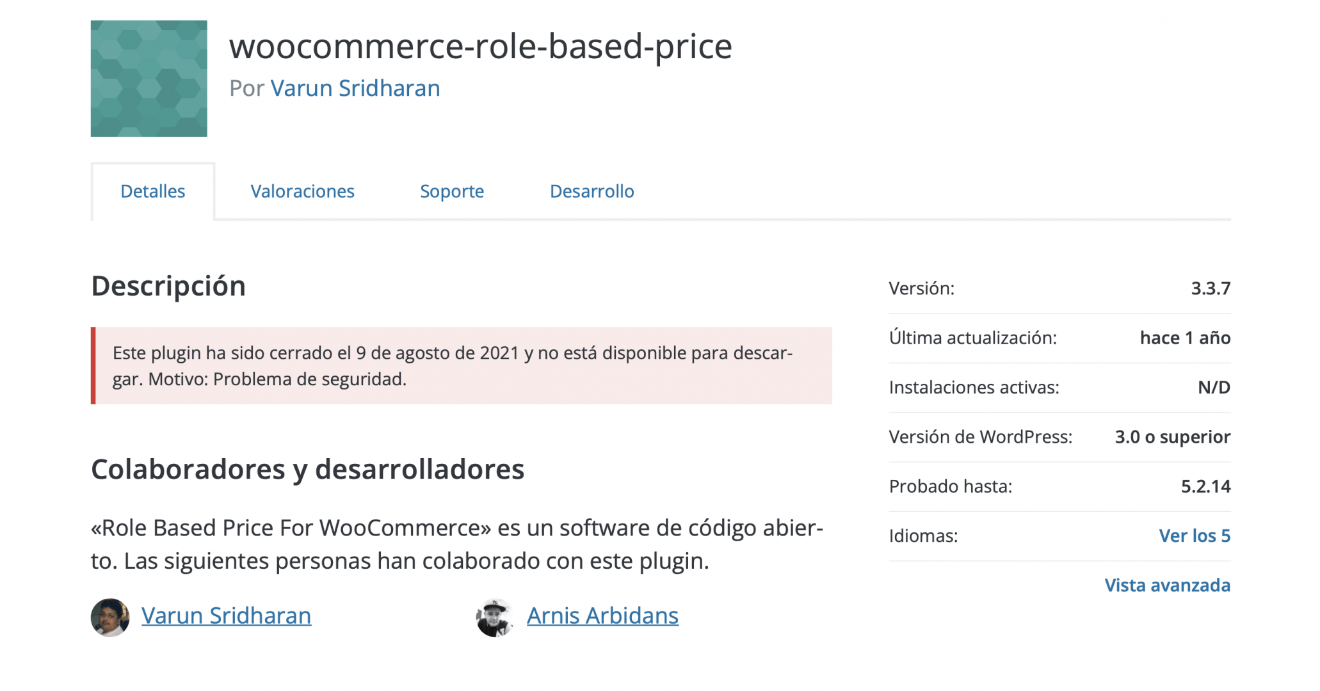Click the open-source software description paragraph
1320x691 pixels.
pos(457,544)
